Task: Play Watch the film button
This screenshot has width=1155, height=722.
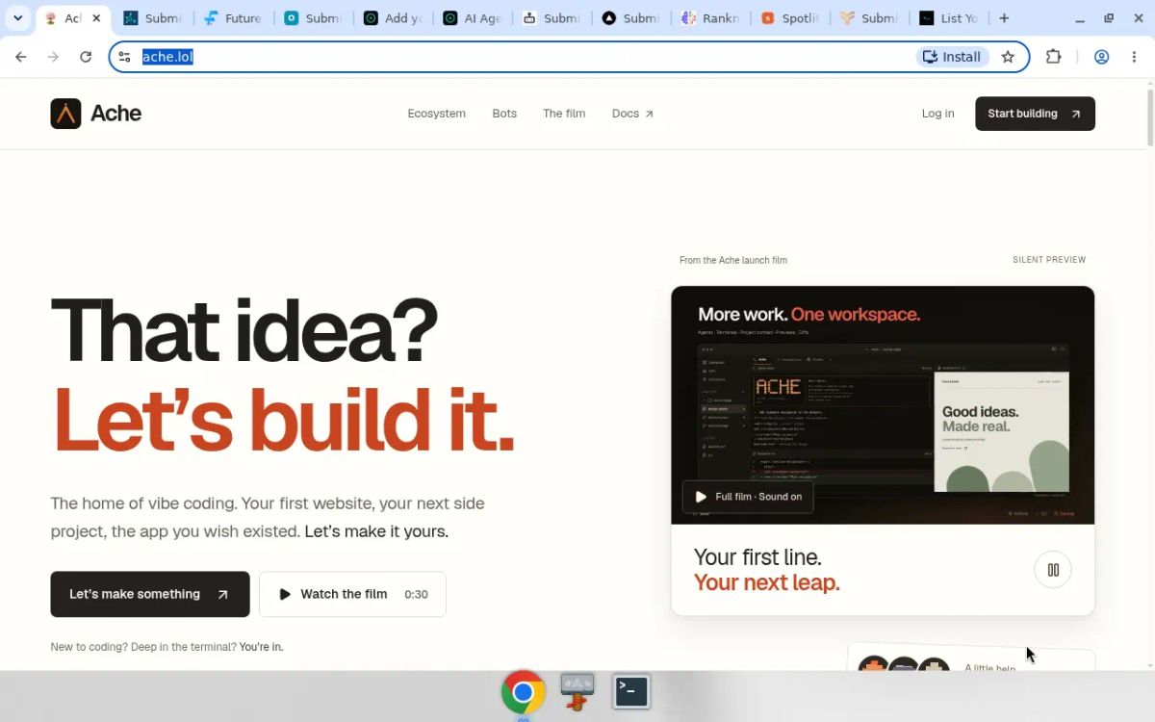Action: 352,594
